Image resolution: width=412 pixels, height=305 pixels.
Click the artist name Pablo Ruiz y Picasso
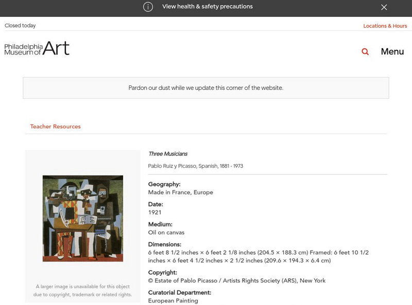pyautogui.click(x=195, y=166)
